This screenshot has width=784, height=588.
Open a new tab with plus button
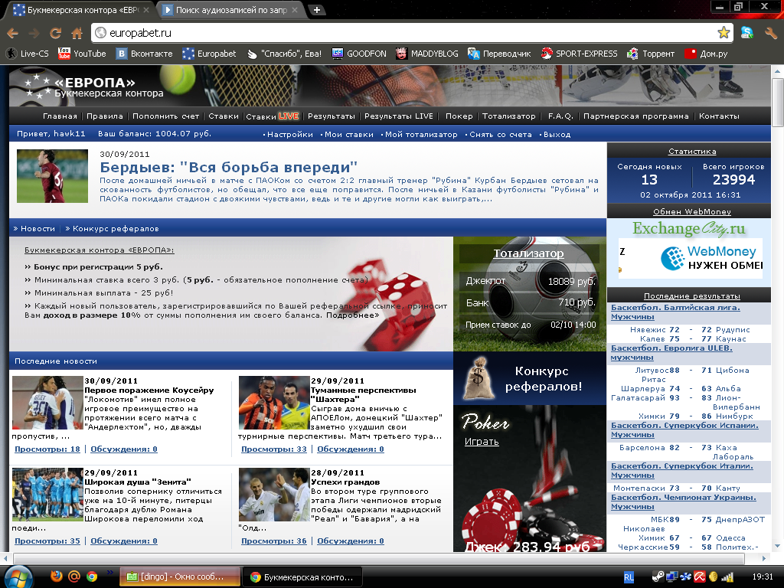[316, 9]
